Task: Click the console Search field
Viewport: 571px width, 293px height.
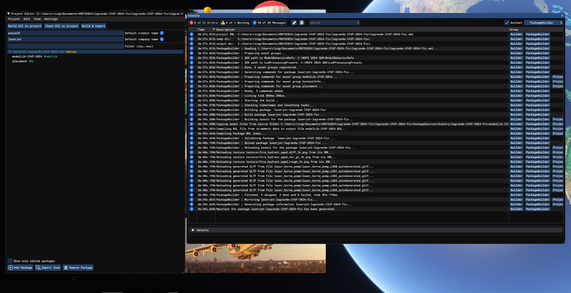Action: pyautogui.click(x=332, y=23)
